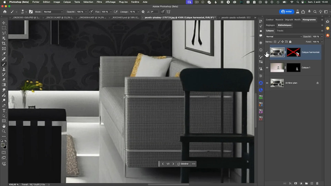Open the Sélection menu
The height and width of the screenshot is (186, 331).
tap(88, 2)
